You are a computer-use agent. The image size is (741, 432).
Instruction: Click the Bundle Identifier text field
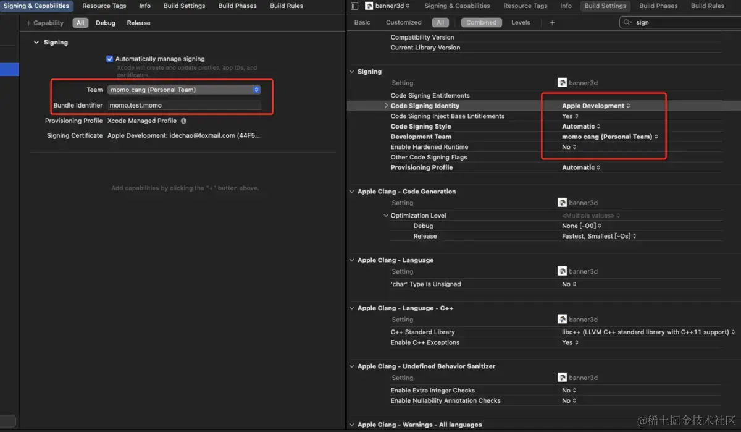point(184,105)
